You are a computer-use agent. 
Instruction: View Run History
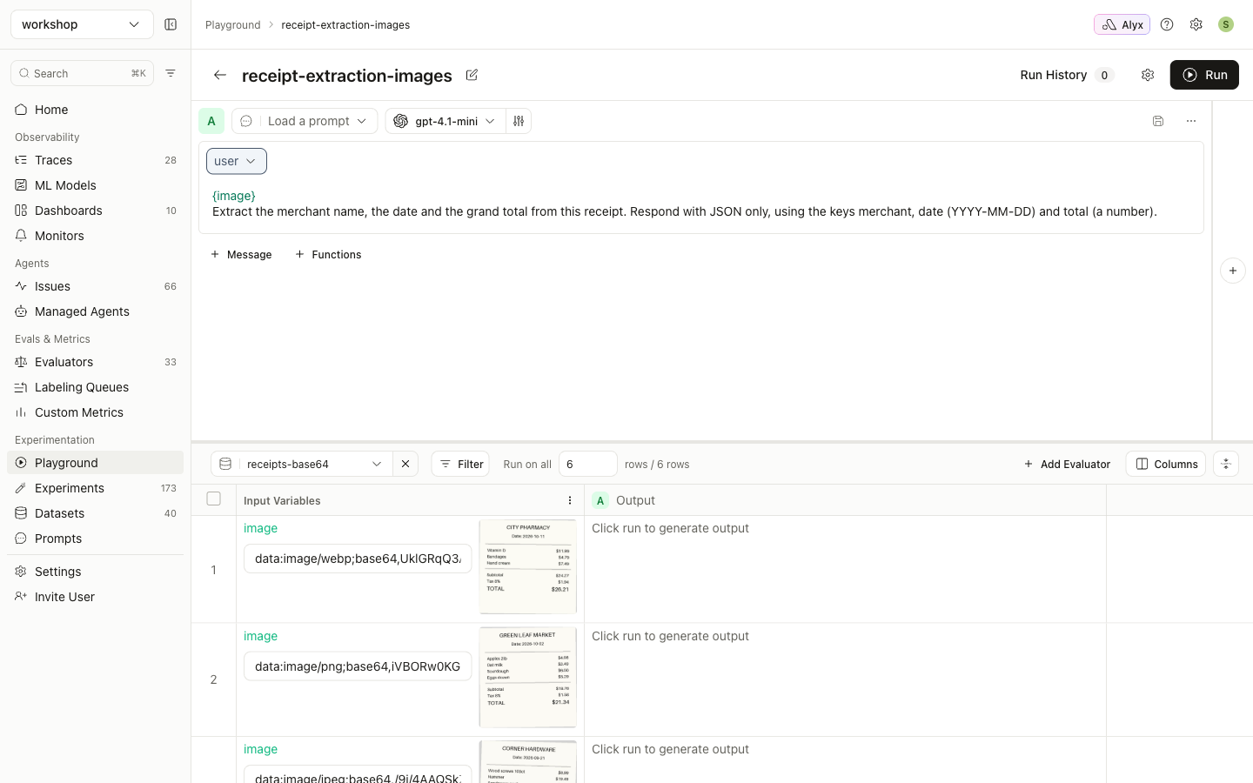(1067, 75)
